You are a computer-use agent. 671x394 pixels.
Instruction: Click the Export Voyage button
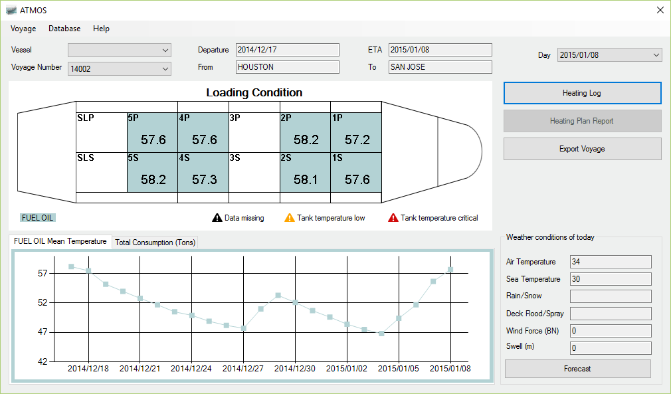tap(582, 149)
